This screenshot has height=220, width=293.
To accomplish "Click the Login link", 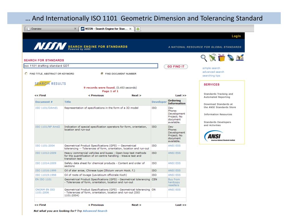I will tap(236, 36).
